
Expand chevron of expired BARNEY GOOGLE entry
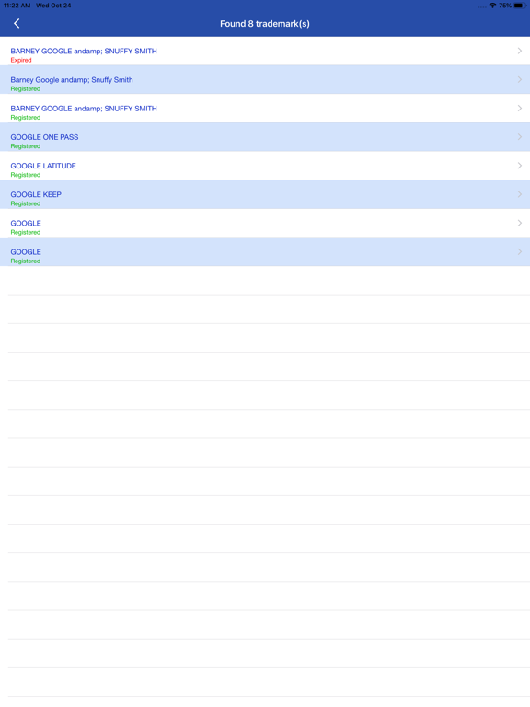tap(519, 51)
